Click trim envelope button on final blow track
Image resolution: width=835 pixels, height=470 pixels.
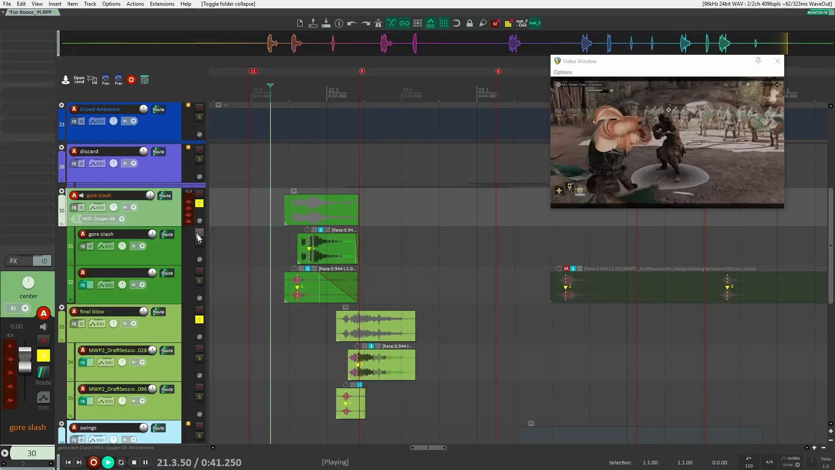click(x=97, y=324)
